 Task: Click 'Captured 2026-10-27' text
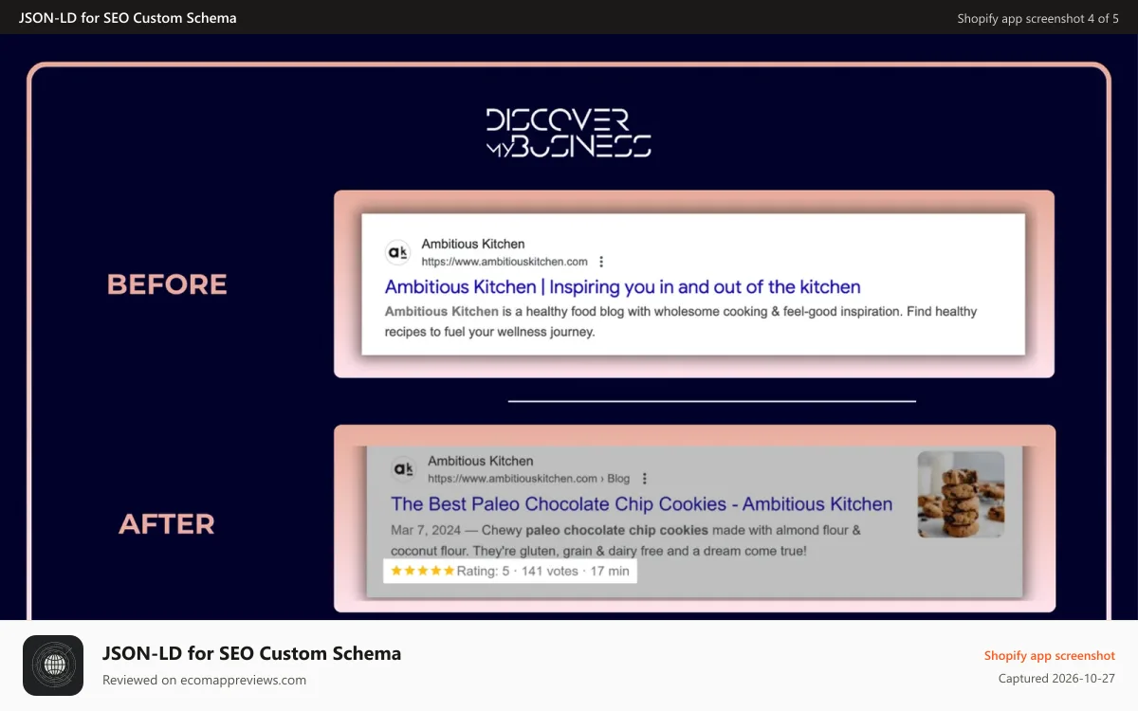coord(1056,679)
